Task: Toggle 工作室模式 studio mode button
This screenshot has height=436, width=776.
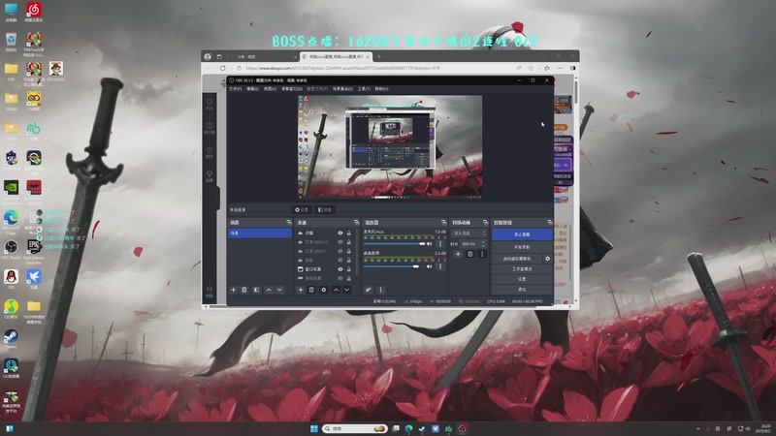Action: pos(522,269)
